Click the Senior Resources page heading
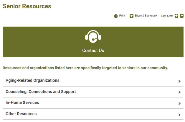Image resolution: width=185 pixels, height=122 pixels. coord(27,6)
